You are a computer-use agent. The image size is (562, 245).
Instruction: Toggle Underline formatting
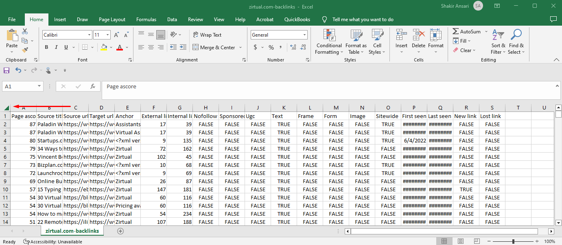66,47
